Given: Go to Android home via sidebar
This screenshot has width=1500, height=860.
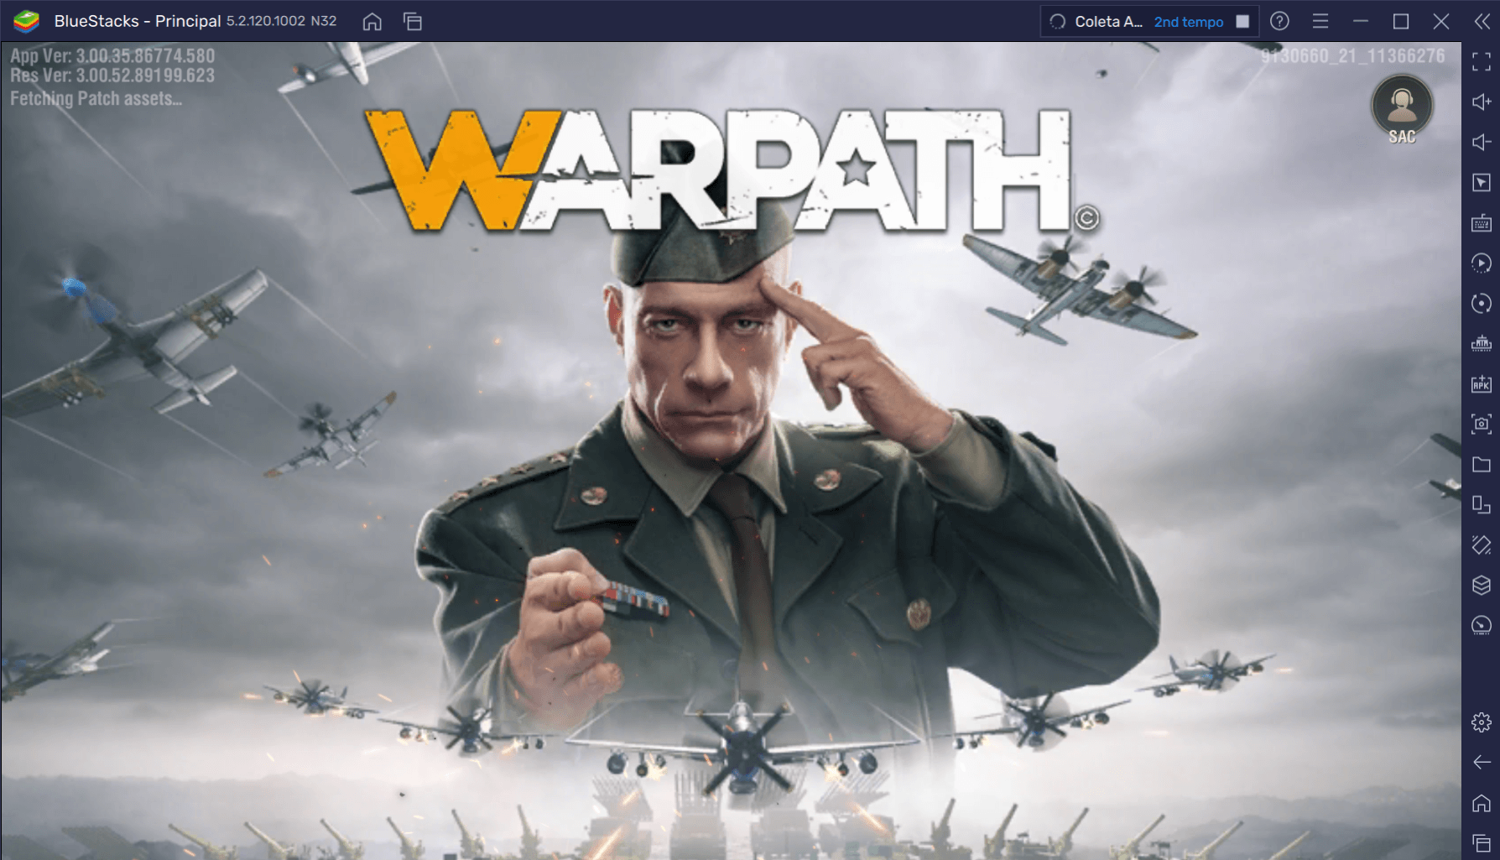Looking at the screenshot, I should (x=1482, y=803).
